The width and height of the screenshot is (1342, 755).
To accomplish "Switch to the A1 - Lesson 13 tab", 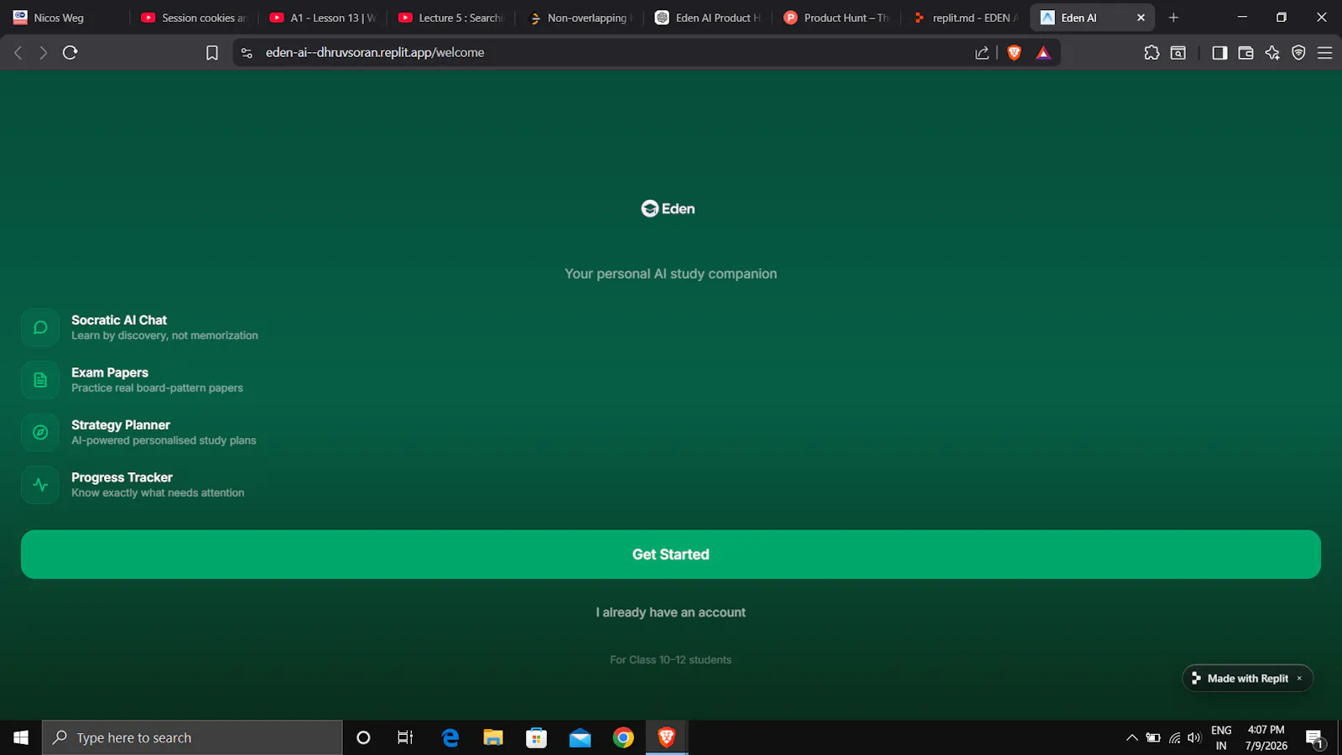I will (x=323, y=18).
